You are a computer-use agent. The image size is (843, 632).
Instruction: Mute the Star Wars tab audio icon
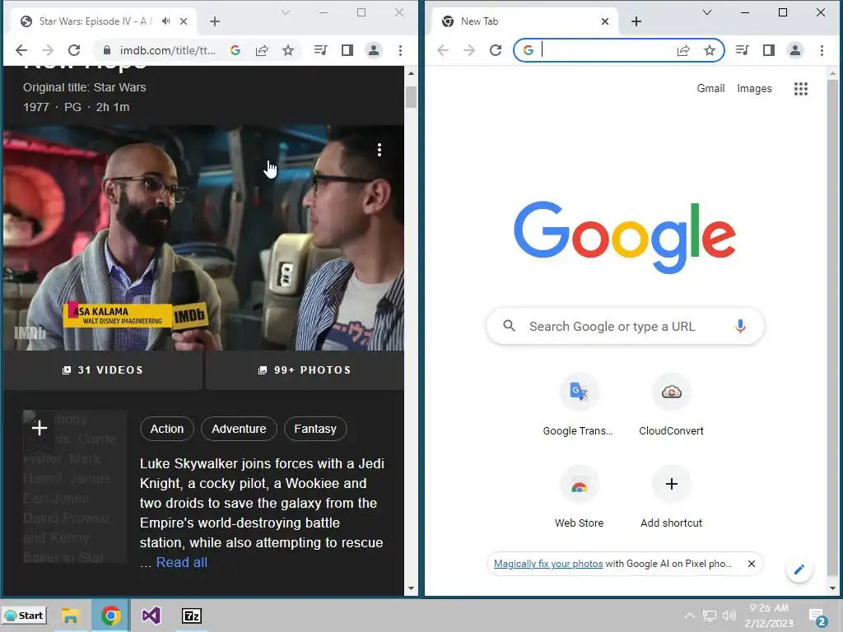[166, 21]
